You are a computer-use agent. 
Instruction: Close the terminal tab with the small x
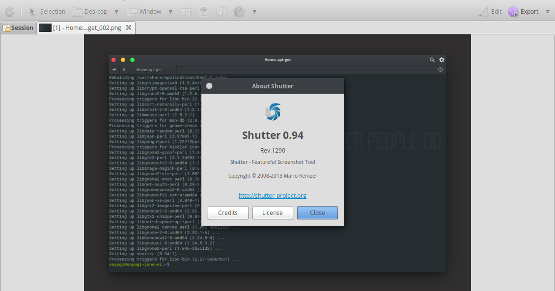tap(124, 70)
